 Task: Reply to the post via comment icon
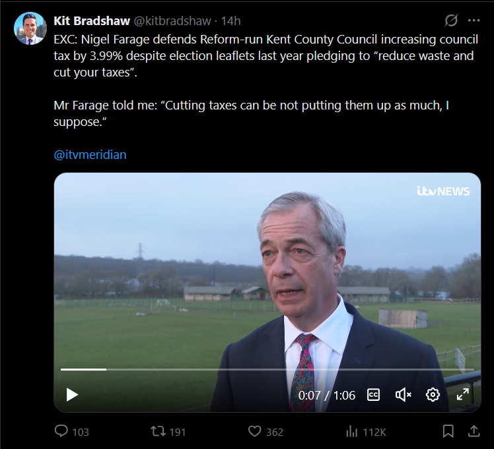click(x=61, y=431)
